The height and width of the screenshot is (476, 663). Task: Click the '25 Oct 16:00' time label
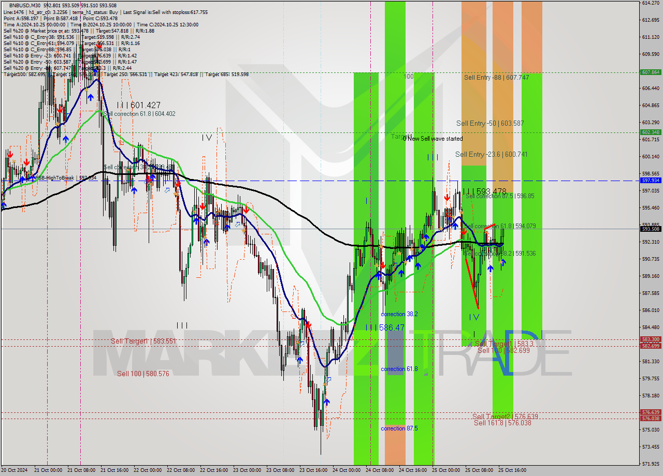click(512, 470)
